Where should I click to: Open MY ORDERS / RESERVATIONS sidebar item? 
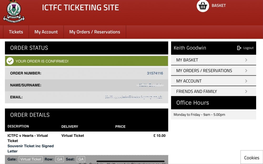(214, 70)
